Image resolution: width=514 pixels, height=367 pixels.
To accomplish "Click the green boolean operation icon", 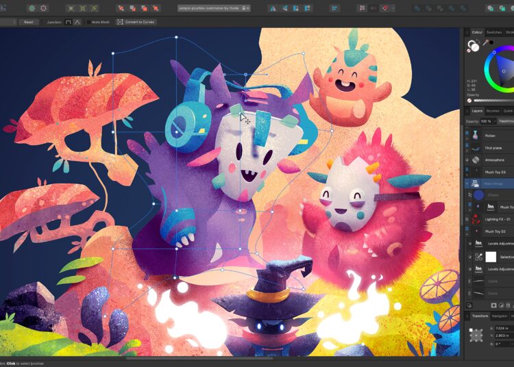I will 502,8.
